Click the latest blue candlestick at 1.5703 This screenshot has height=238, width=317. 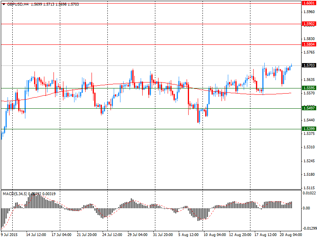(291, 65)
